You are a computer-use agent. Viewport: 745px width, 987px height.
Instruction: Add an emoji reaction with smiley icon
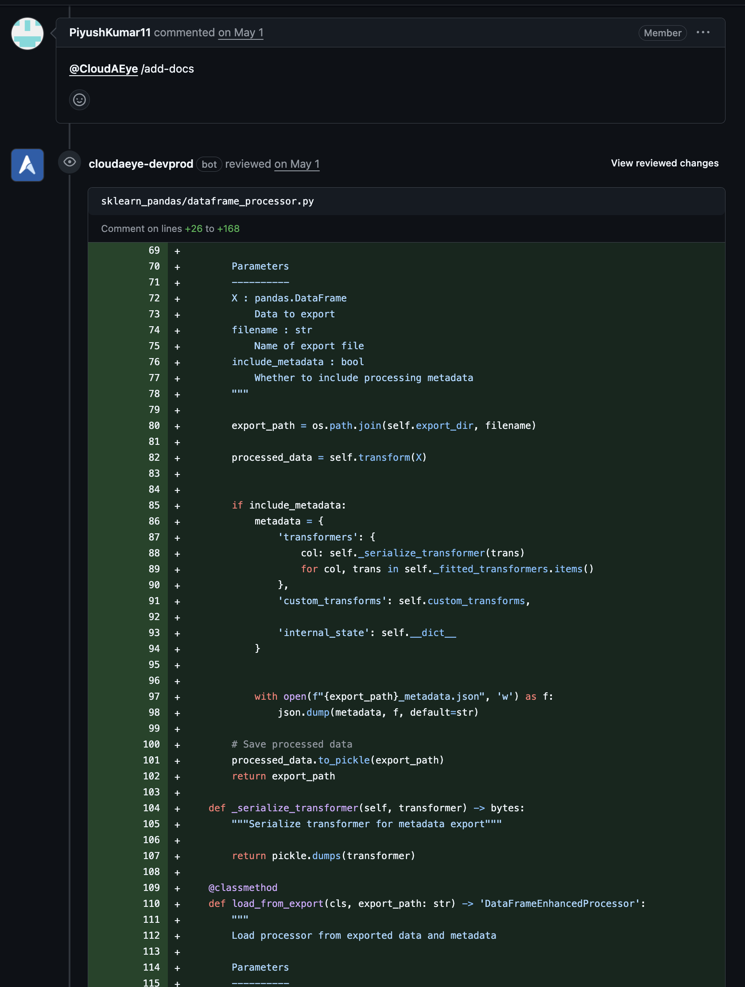[x=79, y=100]
